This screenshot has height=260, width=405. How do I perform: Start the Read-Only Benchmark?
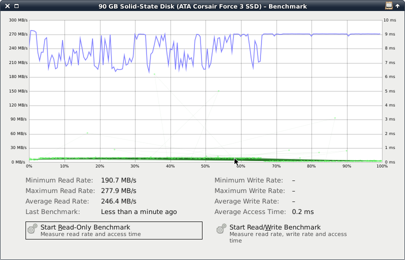[114, 230]
